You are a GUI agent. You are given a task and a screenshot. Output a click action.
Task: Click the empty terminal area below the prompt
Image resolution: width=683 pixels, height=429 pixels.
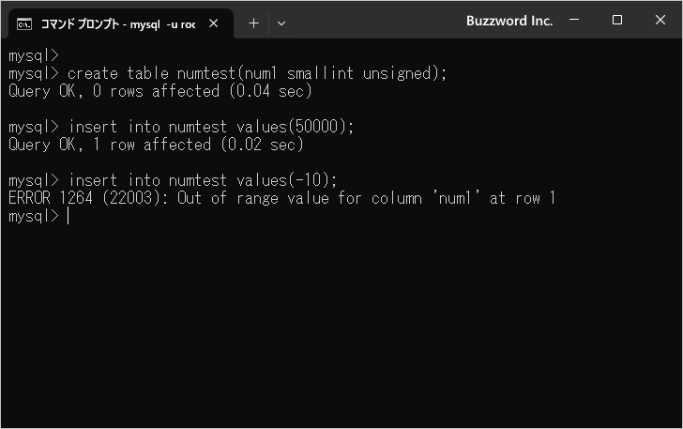[x=341, y=323]
